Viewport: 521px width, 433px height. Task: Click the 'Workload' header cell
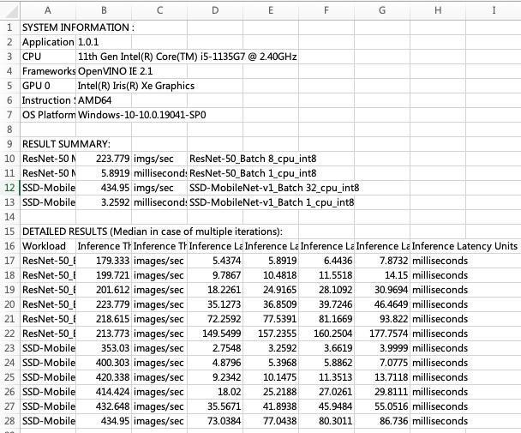[x=48, y=246]
